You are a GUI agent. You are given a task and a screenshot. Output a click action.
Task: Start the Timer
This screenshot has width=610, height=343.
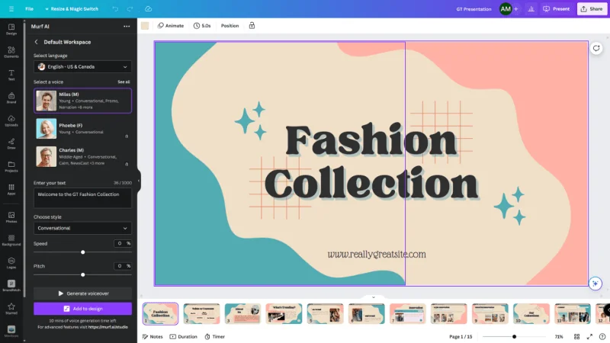[x=215, y=336]
